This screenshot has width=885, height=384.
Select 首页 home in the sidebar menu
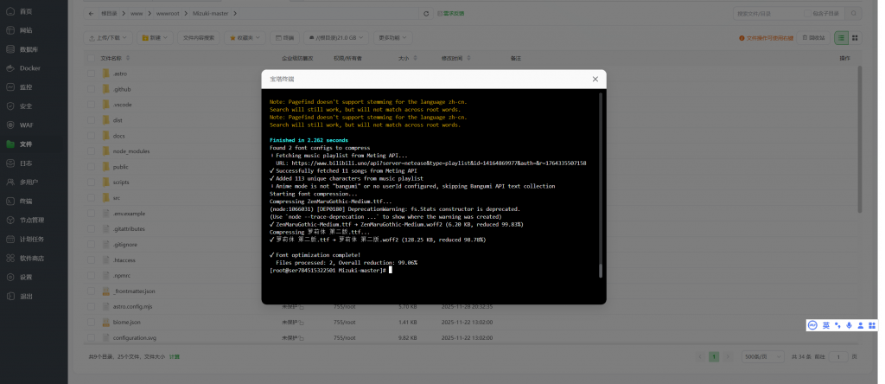pyautogui.click(x=26, y=11)
